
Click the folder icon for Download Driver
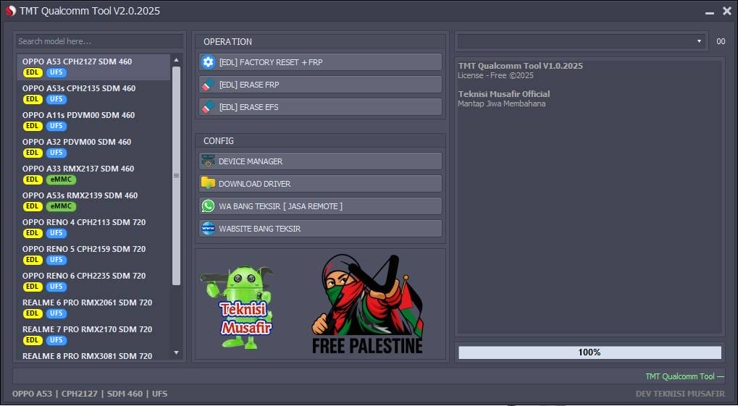(209, 184)
